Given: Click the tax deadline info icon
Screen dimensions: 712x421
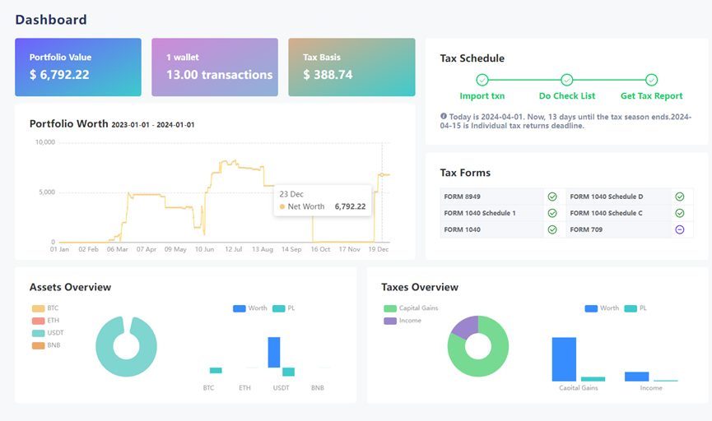Looking at the screenshot, I should pyautogui.click(x=443, y=116).
